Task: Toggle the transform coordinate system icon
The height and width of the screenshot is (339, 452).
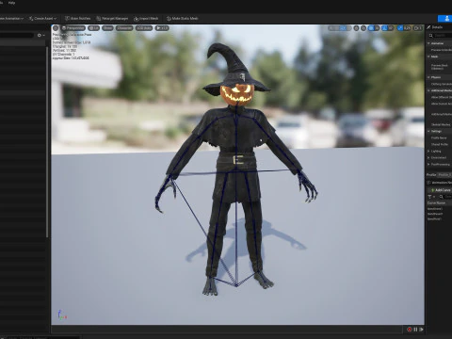Action: coord(356,28)
